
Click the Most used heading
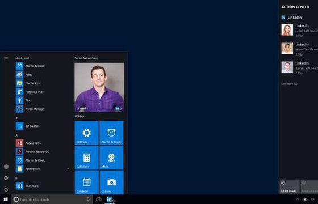pos(22,58)
